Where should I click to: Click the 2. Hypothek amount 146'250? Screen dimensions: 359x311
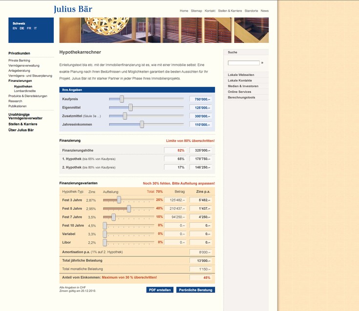tap(201, 167)
